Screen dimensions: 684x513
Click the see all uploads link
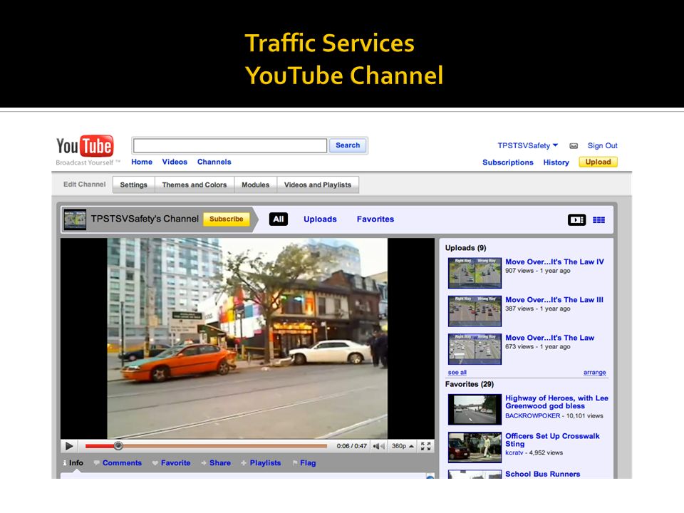pyautogui.click(x=457, y=373)
